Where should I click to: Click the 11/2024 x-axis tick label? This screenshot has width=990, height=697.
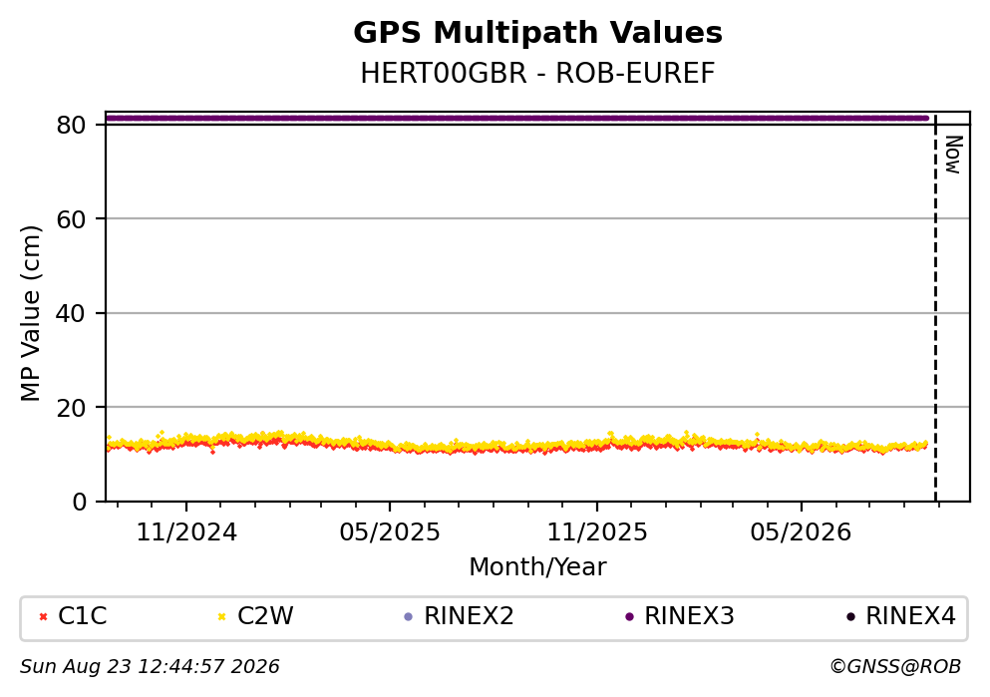click(186, 532)
